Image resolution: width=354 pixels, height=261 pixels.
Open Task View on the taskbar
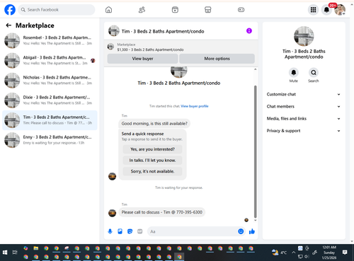pos(15,253)
